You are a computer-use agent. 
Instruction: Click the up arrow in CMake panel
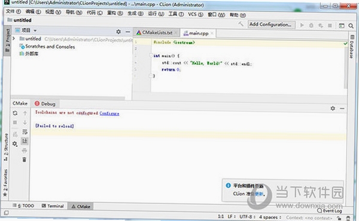25,113
